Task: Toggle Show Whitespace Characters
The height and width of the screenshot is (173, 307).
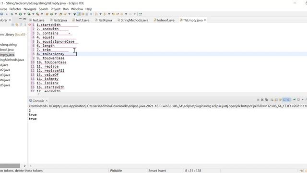Action: click(91, 14)
